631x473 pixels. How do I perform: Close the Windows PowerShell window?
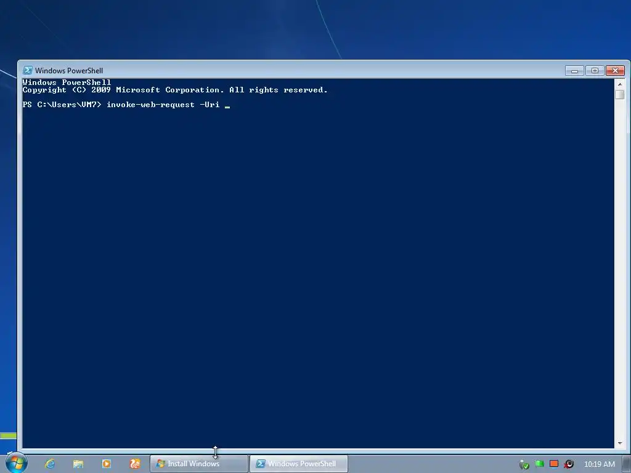615,71
